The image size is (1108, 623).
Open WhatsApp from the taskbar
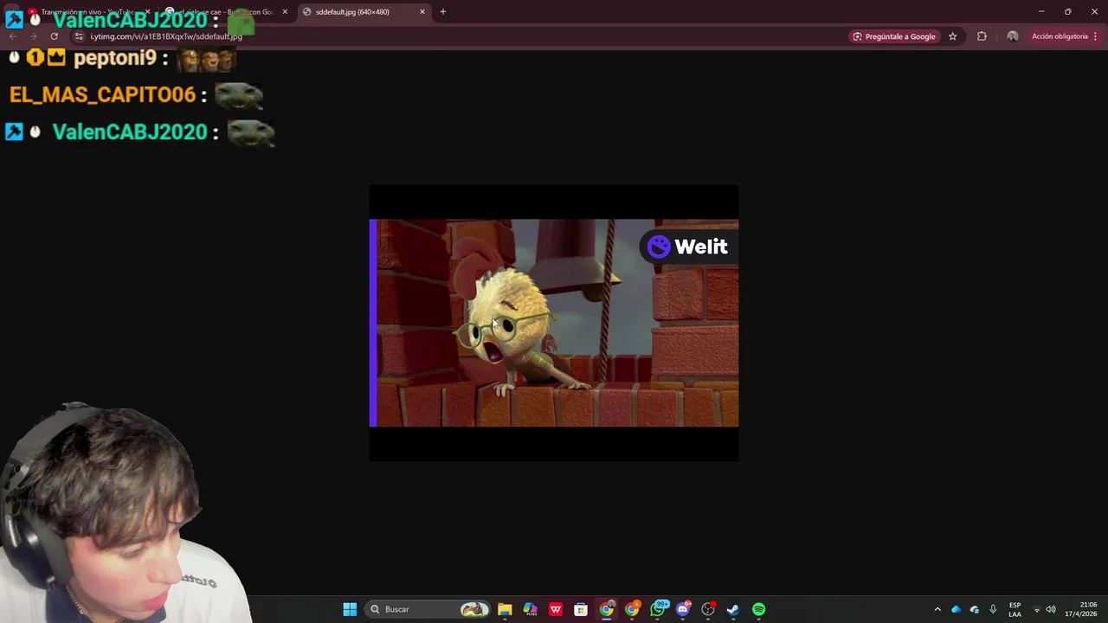(x=658, y=609)
